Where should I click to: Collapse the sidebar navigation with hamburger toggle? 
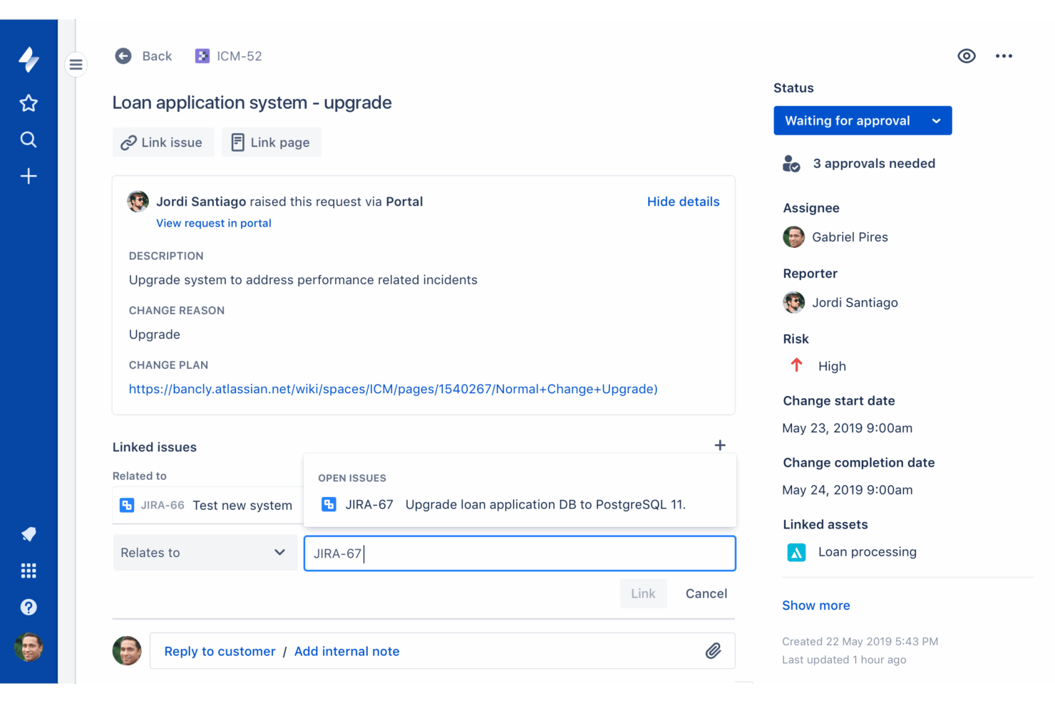click(76, 65)
